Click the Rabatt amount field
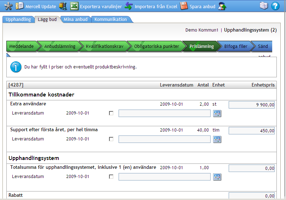This screenshot has height=200, width=286. coord(252,196)
